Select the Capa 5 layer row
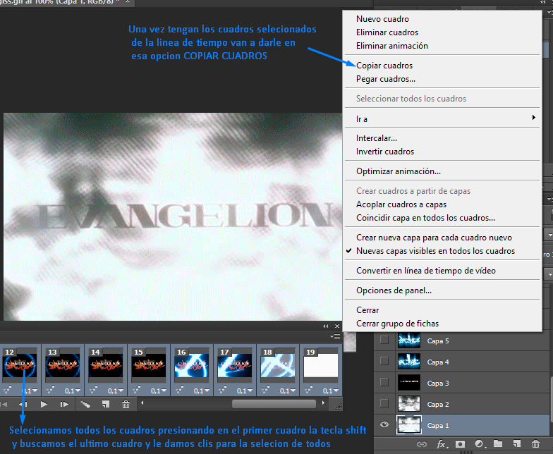553x454 pixels. coord(461,340)
